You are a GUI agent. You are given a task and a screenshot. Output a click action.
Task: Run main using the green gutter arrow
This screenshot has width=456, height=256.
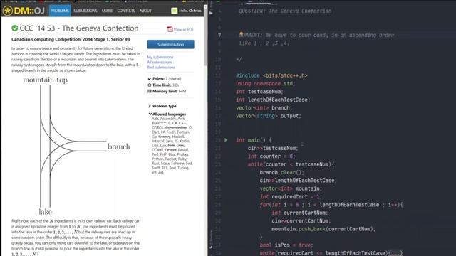tap(226, 140)
